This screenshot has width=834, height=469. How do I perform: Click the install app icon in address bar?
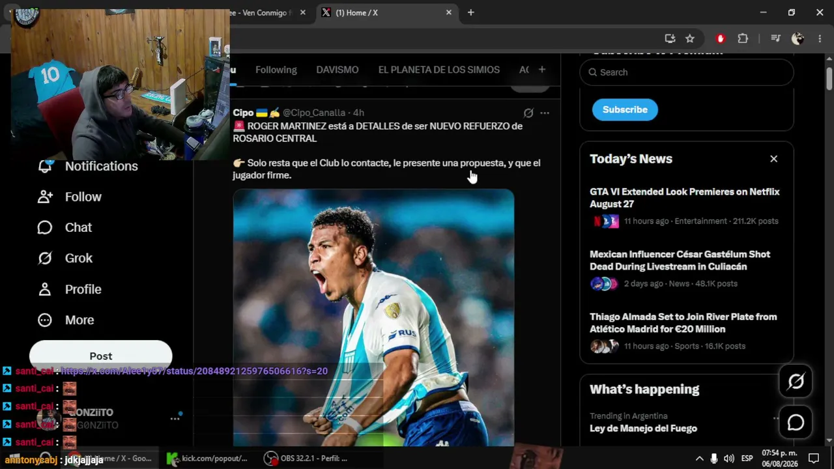pyautogui.click(x=670, y=38)
